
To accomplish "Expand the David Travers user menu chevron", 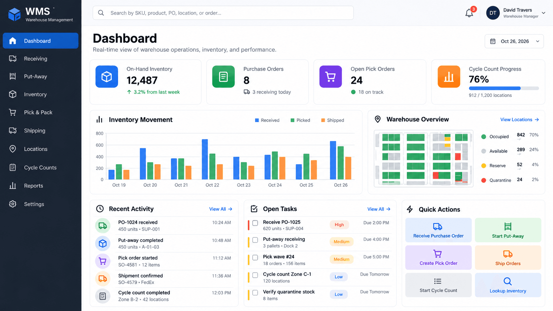I will (543, 13).
